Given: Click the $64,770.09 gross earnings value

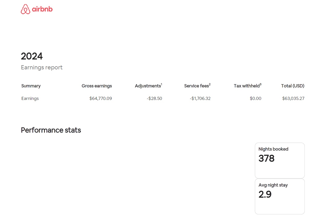Looking at the screenshot, I should 101,99.
